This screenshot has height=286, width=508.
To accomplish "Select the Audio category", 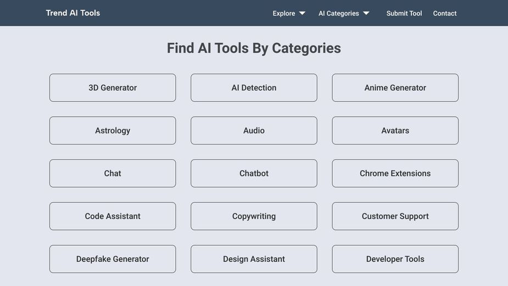I will point(254,130).
